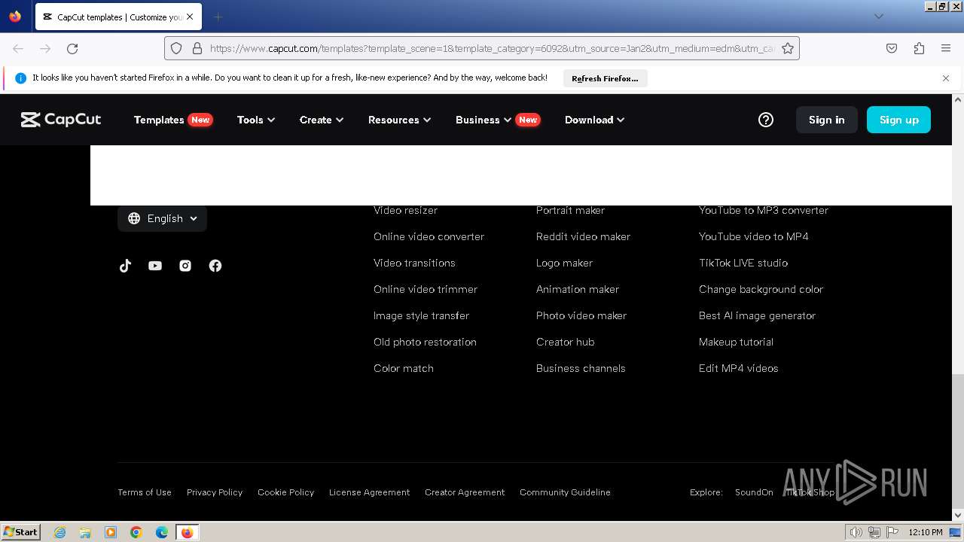Open the volume tray icon
This screenshot has height=542, width=964.
click(x=856, y=532)
